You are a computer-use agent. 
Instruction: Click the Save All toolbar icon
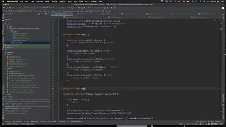[x=7, y=8]
